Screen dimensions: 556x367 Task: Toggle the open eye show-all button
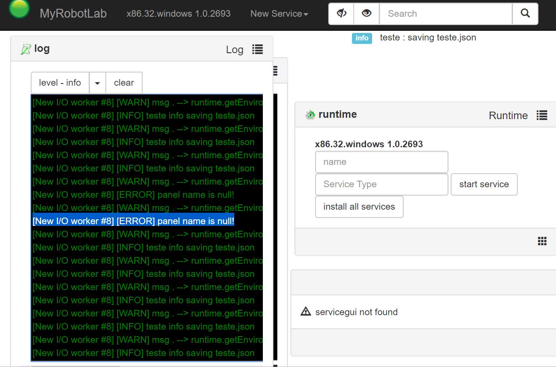(x=366, y=14)
